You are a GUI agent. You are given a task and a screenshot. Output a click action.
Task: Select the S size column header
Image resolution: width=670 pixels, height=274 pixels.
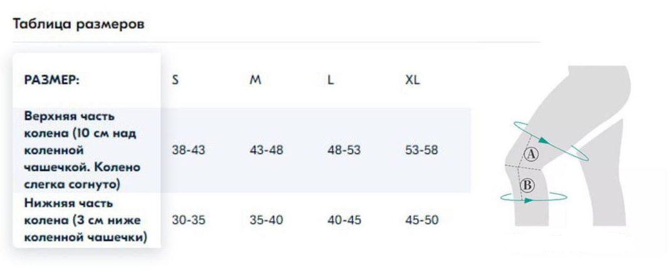(175, 80)
